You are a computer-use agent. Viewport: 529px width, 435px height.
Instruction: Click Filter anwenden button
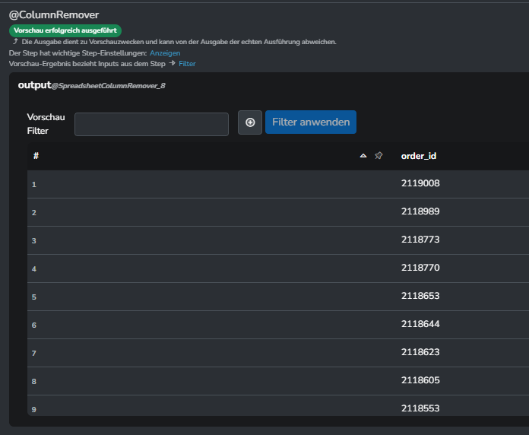point(311,122)
